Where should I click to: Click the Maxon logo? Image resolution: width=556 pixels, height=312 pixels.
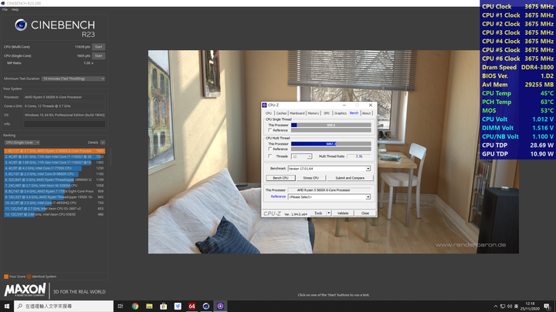pyautogui.click(x=25, y=290)
